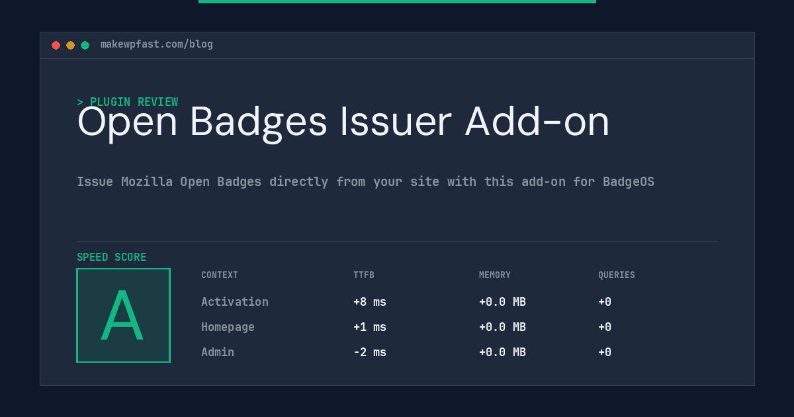This screenshot has width=794, height=417.
Task: Click the 'SPEED SCORE' label
Action: click(x=112, y=257)
